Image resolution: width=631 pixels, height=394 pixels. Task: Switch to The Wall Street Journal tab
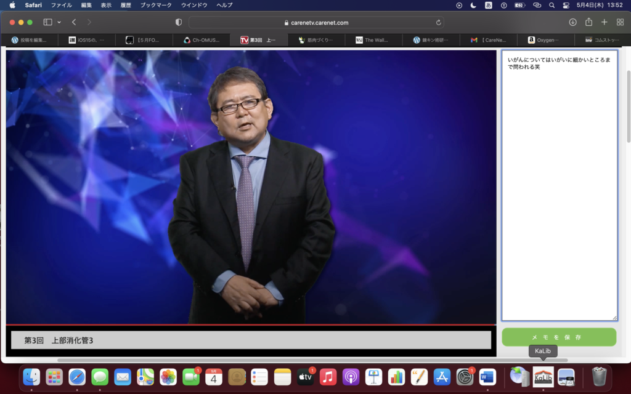click(x=376, y=40)
